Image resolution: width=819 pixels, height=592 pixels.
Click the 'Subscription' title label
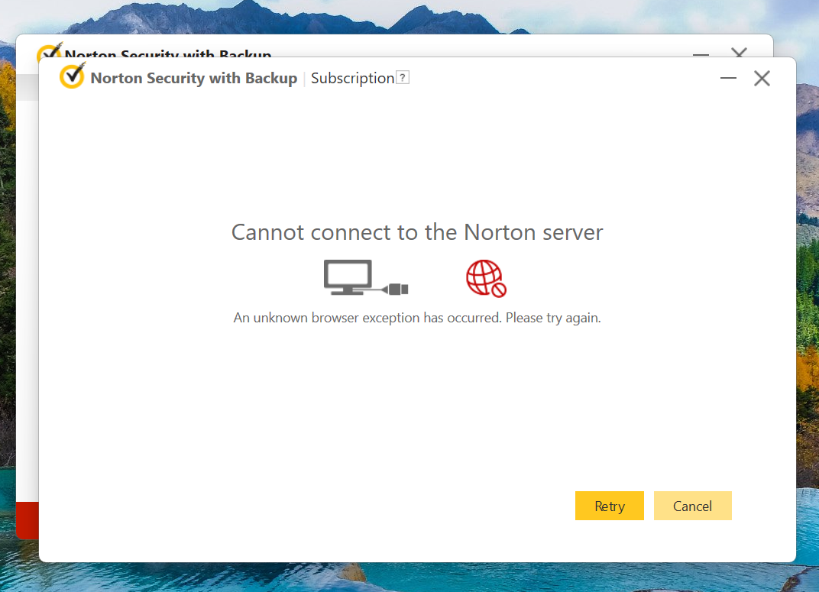coord(352,79)
